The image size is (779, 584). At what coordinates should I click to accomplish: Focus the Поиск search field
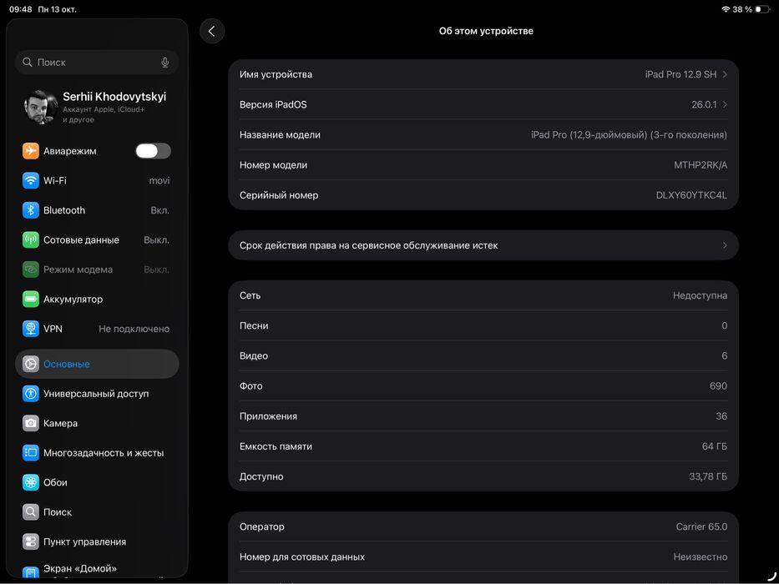pos(97,63)
